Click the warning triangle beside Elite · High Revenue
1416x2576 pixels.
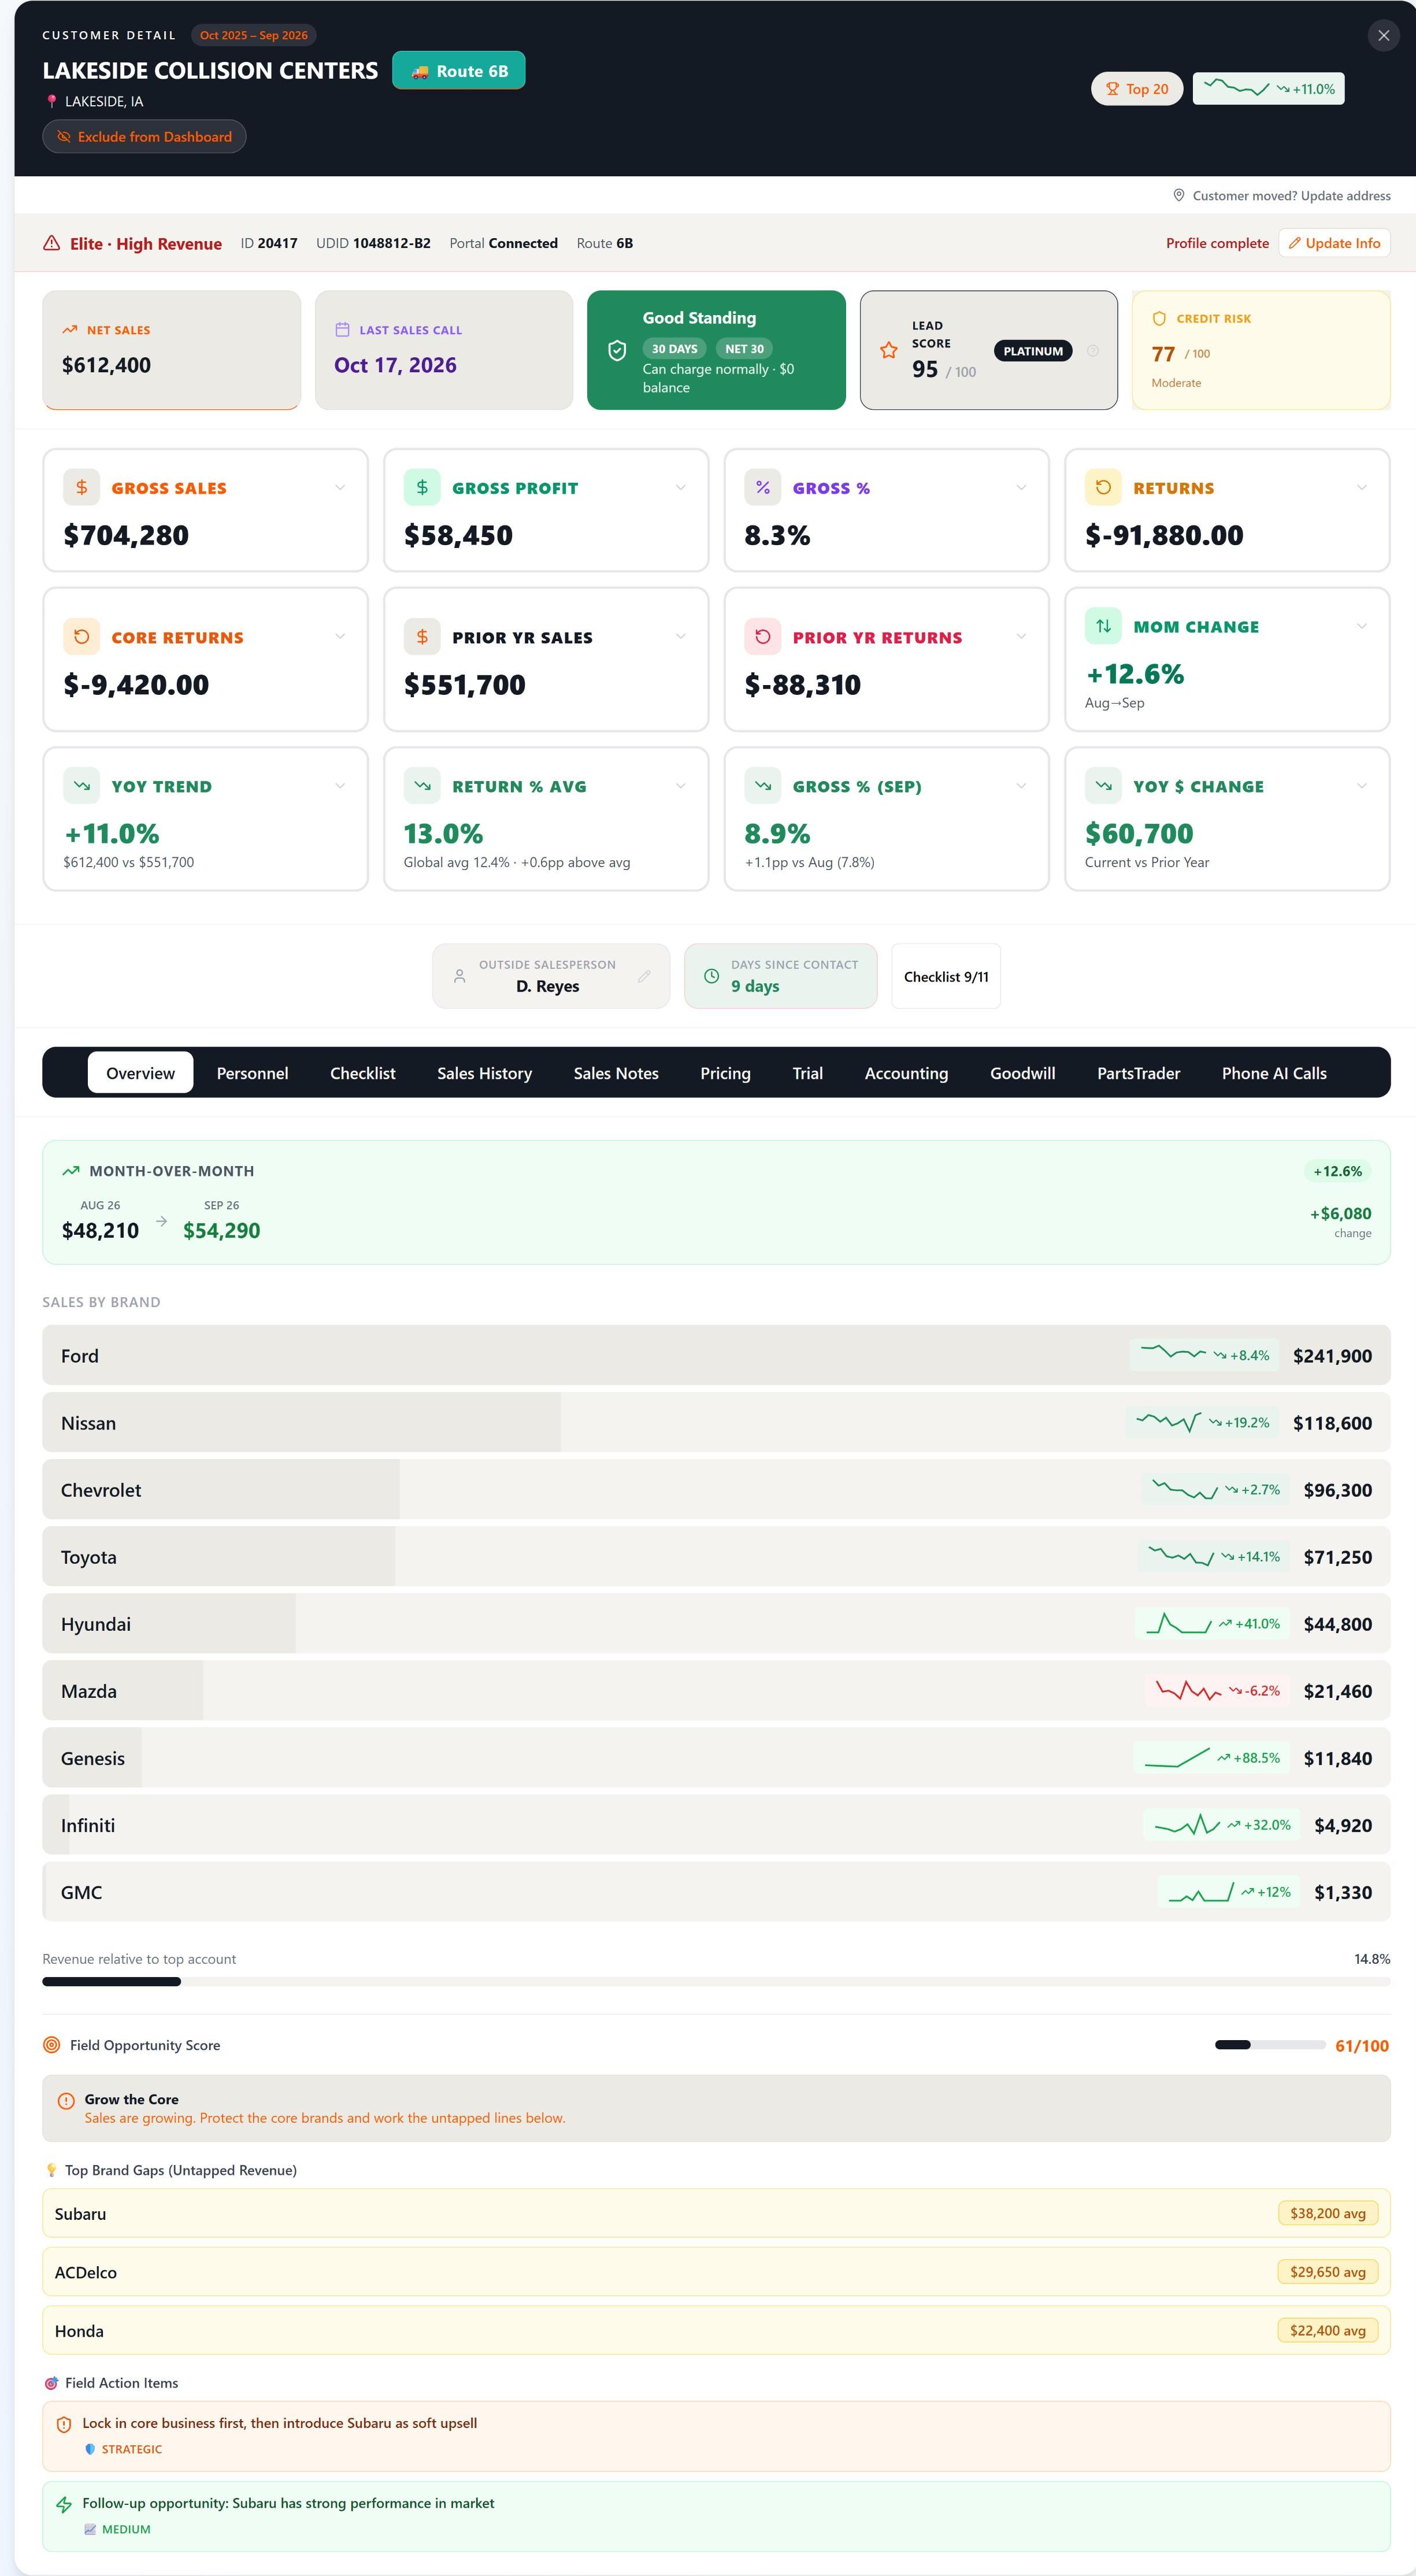(x=51, y=243)
